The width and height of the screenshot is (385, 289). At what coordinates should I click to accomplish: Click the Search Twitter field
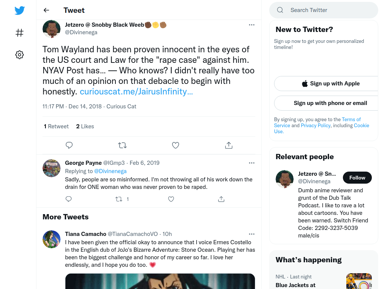point(324,10)
